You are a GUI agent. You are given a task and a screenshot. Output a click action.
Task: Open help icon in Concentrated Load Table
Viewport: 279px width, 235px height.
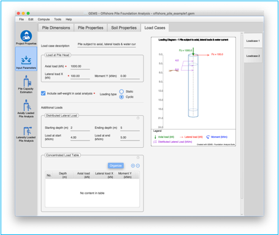(138, 158)
